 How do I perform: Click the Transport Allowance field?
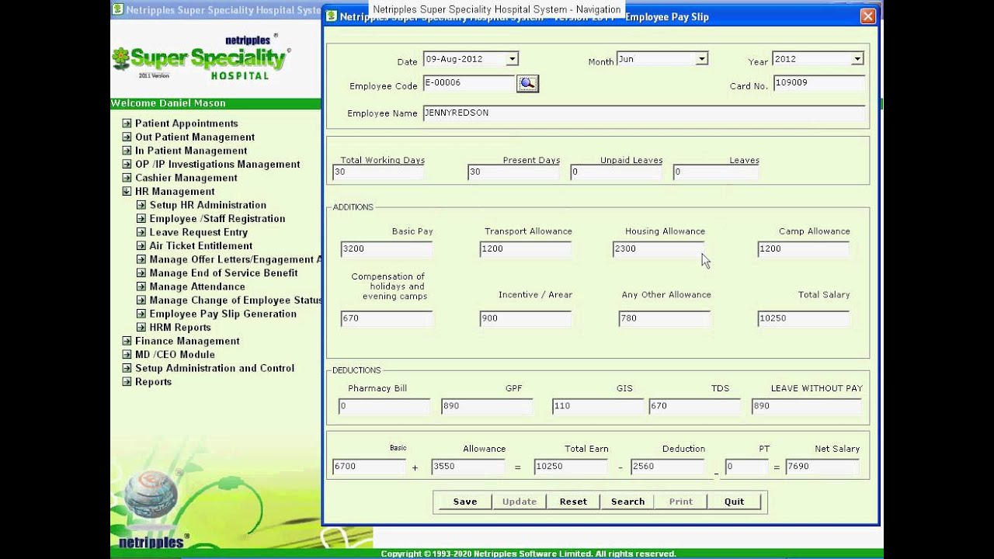coord(526,249)
